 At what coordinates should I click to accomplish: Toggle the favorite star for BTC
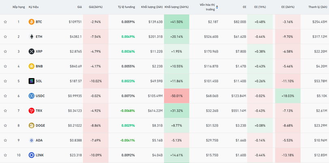click(x=5, y=22)
